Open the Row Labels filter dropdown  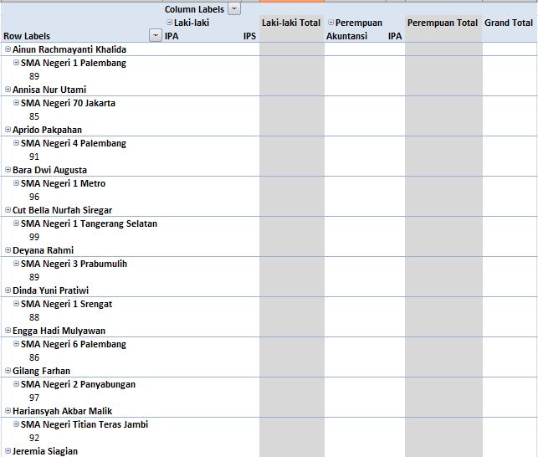[x=156, y=35]
